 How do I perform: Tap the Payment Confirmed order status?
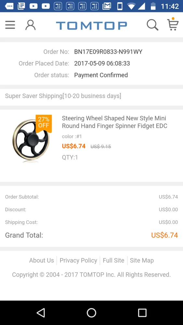(101, 75)
